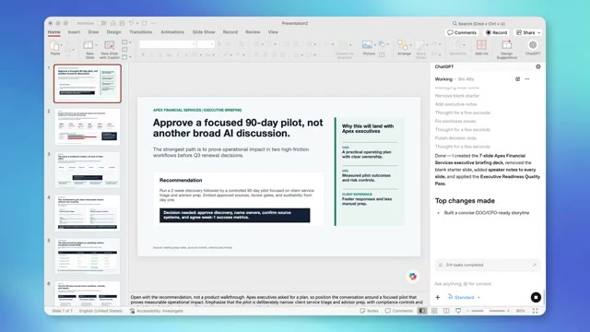Open the Quick Styles gallery
Screen dimensions: 590x332
click(x=420, y=48)
